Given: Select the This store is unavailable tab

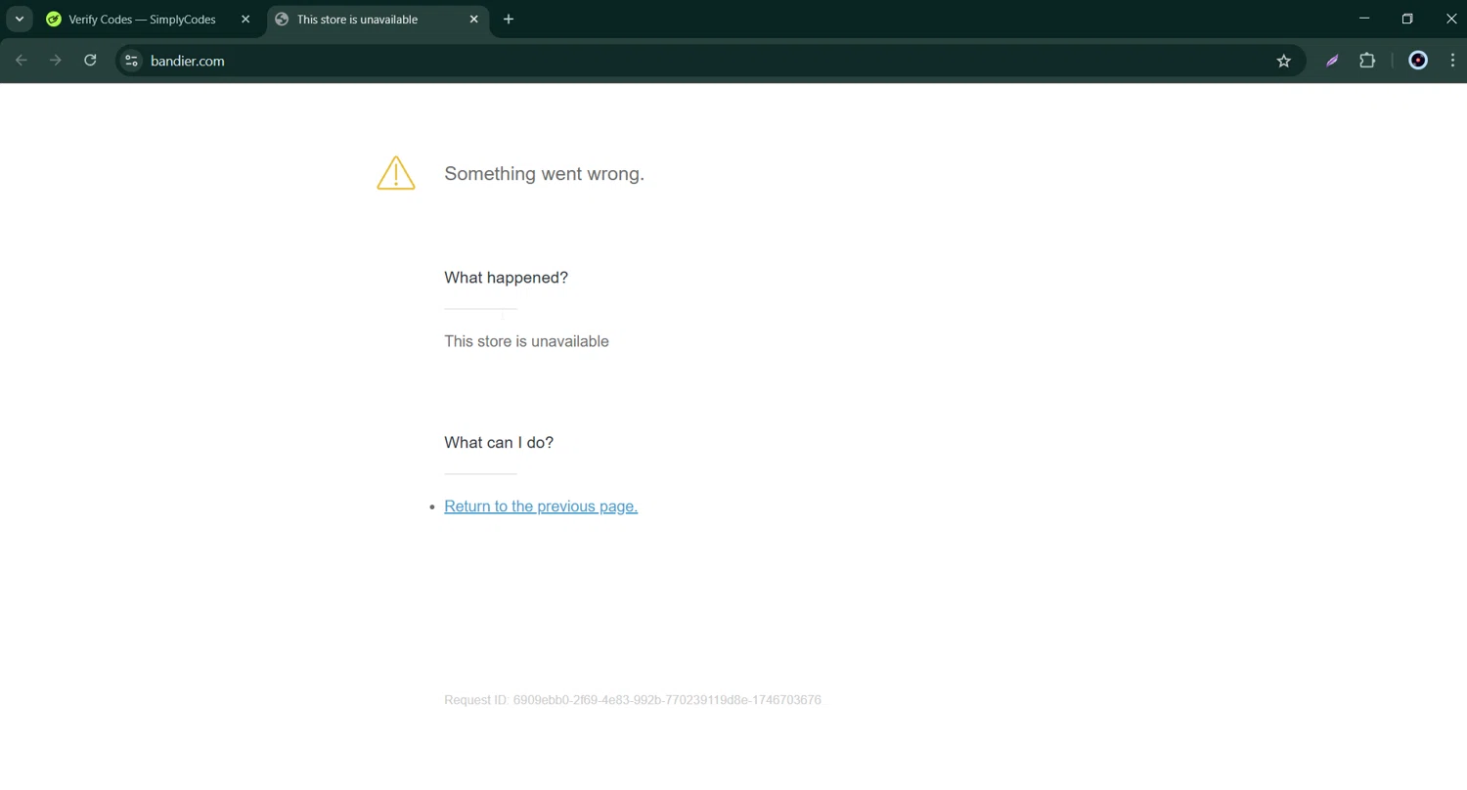Looking at the screenshot, I should [x=378, y=19].
